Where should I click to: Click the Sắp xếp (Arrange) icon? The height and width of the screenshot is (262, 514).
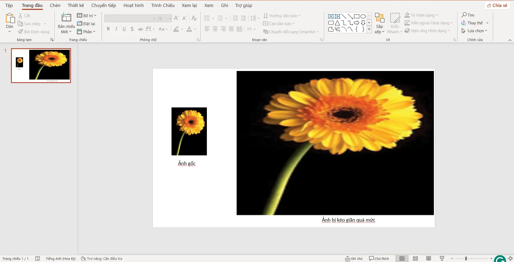(379, 18)
